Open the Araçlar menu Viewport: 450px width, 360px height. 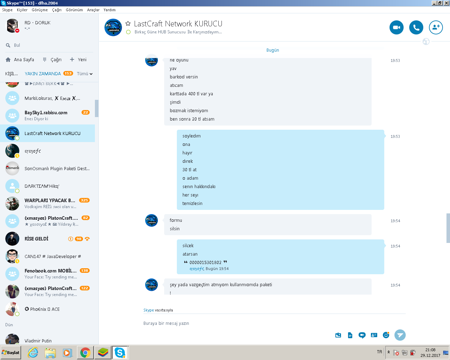[x=94, y=10]
